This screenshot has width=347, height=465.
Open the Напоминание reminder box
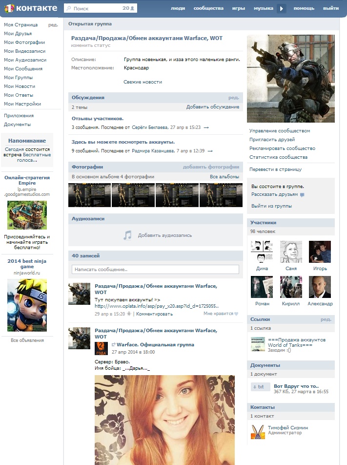[27, 150]
